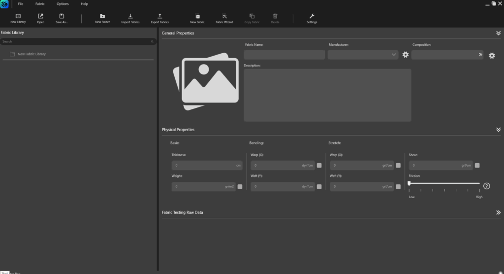This screenshot has width=504, height=274.
Task: Open the Fabric menu
Action: pos(40,4)
